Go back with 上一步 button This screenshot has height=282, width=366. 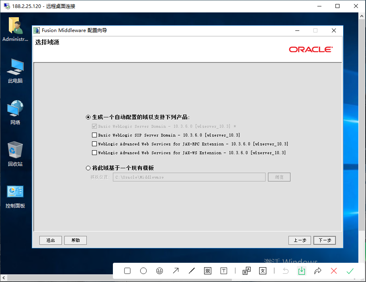click(x=300, y=240)
